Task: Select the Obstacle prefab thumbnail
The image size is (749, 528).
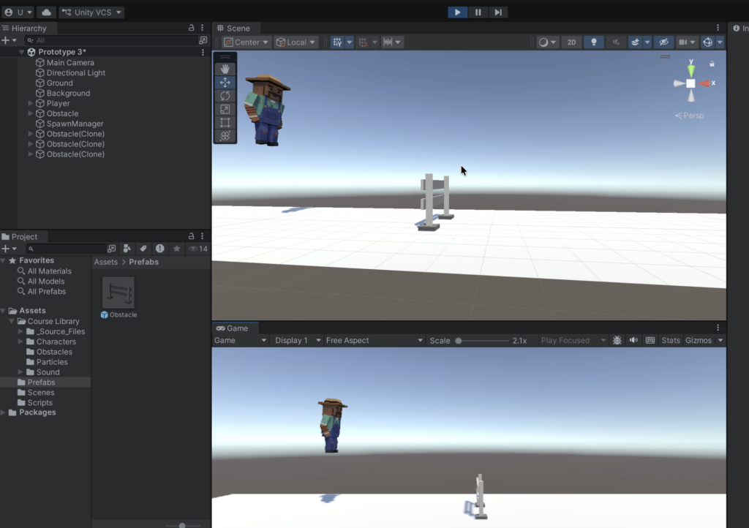Action: pos(118,293)
